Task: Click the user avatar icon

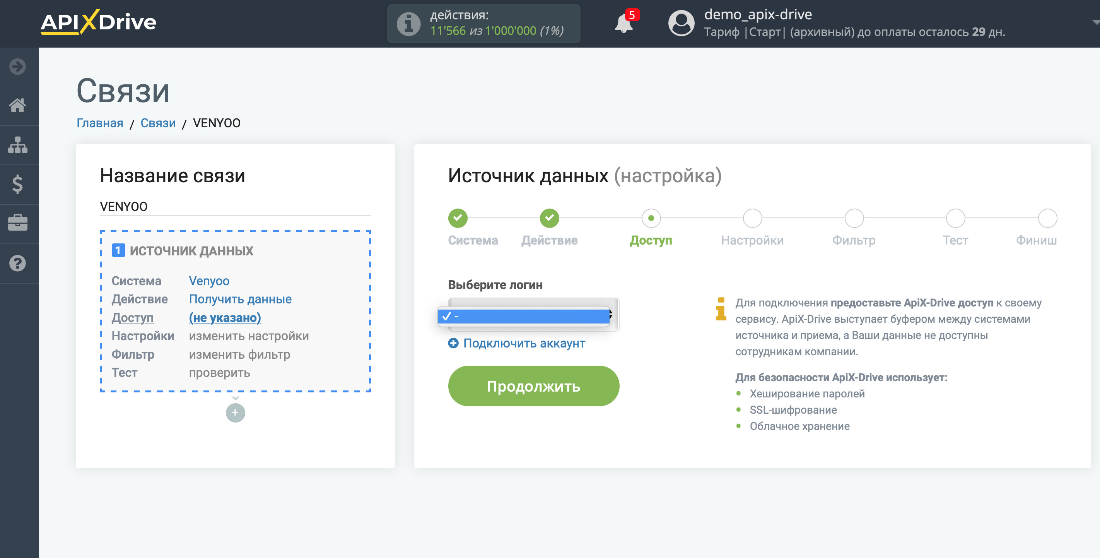Action: tap(681, 23)
